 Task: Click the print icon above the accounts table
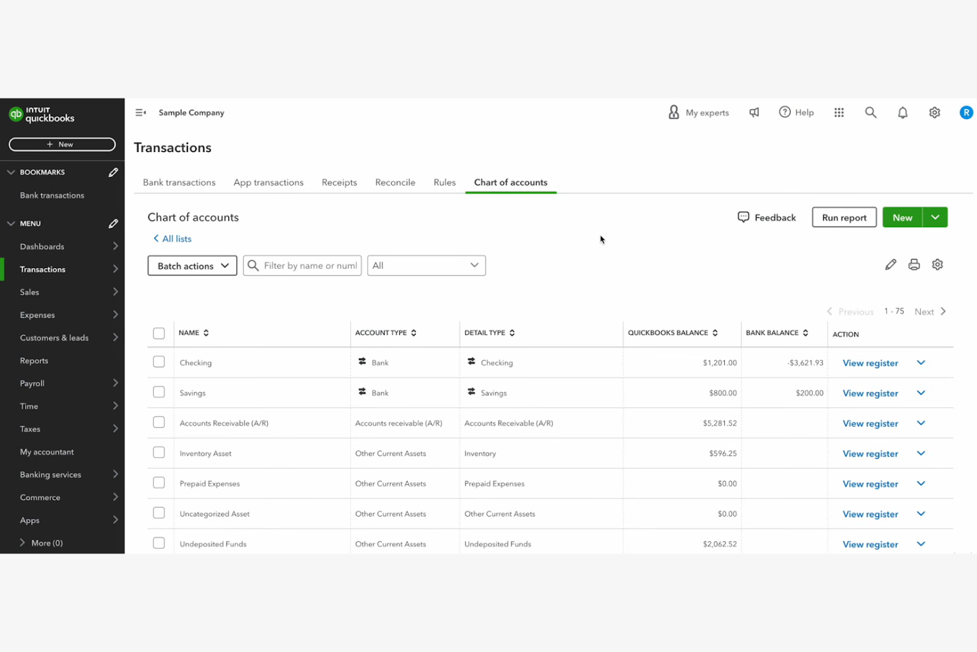[914, 264]
